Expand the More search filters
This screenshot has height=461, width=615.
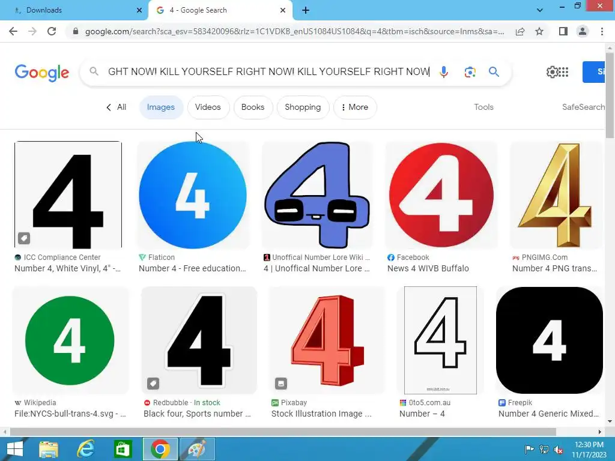(x=354, y=107)
